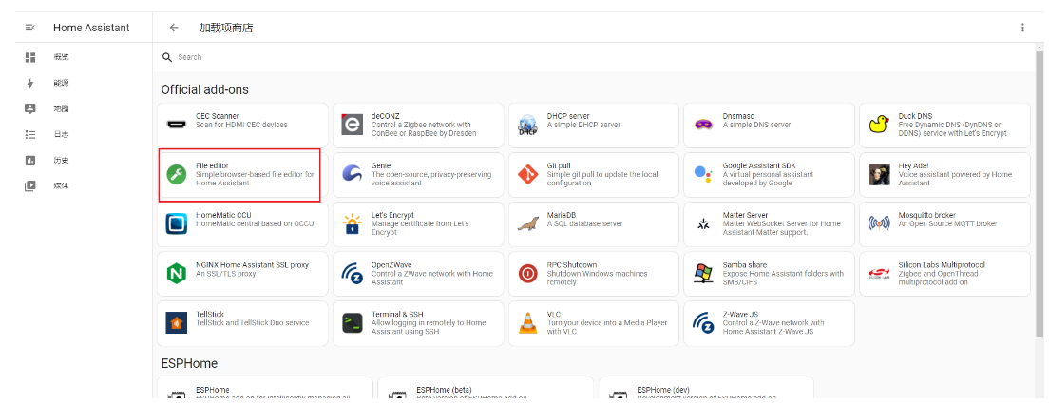Viewport: 1050px width, 406px height.
Task: Click the TellStick house icon
Action: (176, 323)
